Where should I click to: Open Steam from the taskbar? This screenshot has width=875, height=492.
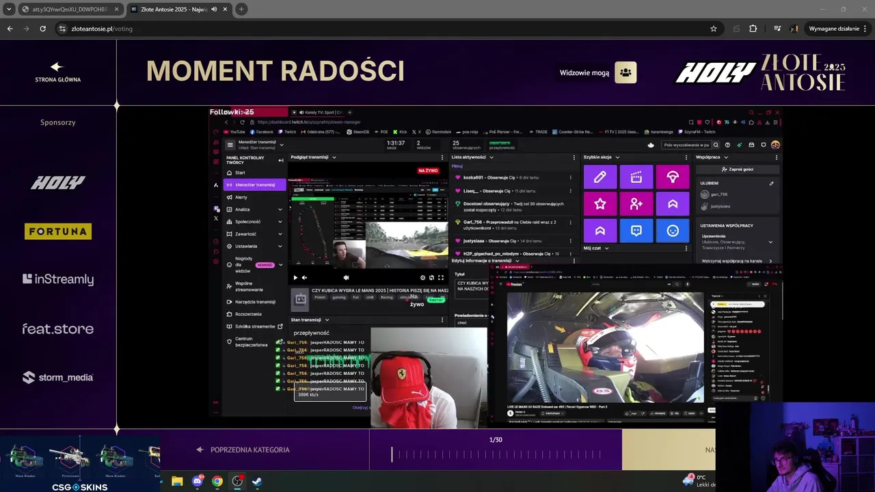257,481
